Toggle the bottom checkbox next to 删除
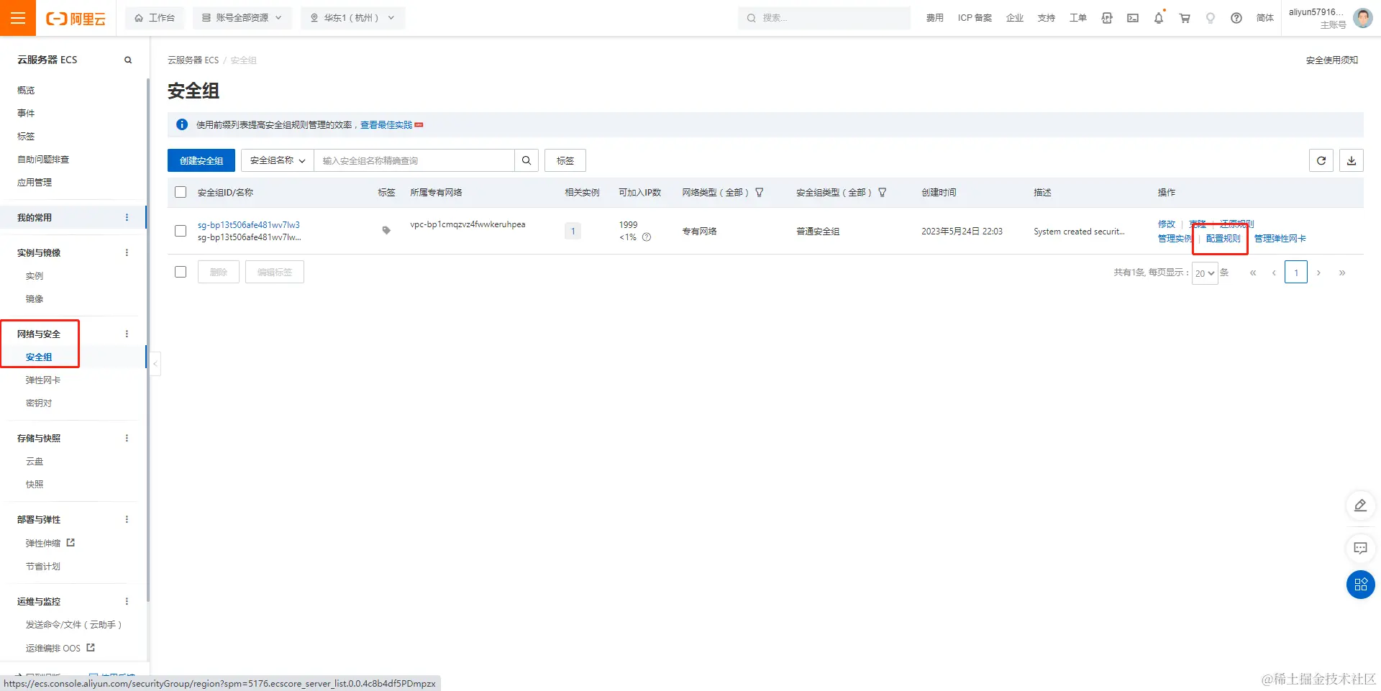This screenshot has width=1381, height=691. coord(181,272)
